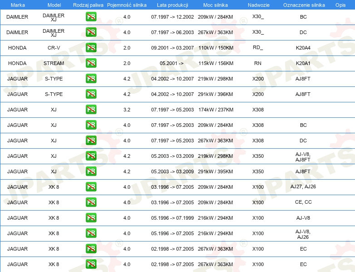Screen dimensions: 355x272
Task: Click the 291kW / 396KM power cell
Action: pos(216,94)
